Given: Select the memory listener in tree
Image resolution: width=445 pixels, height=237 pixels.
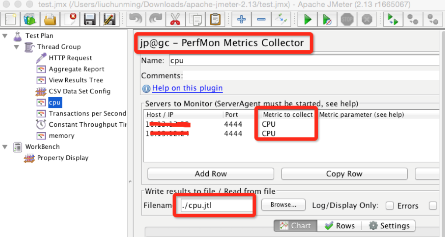Looking at the screenshot, I should pyautogui.click(x=62, y=136).
